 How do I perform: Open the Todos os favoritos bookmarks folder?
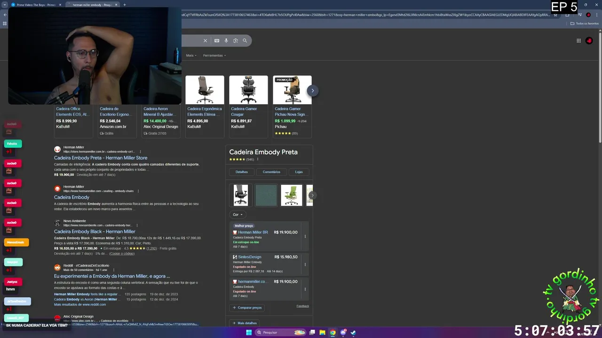pyautogui.click(x=585, y=23)
